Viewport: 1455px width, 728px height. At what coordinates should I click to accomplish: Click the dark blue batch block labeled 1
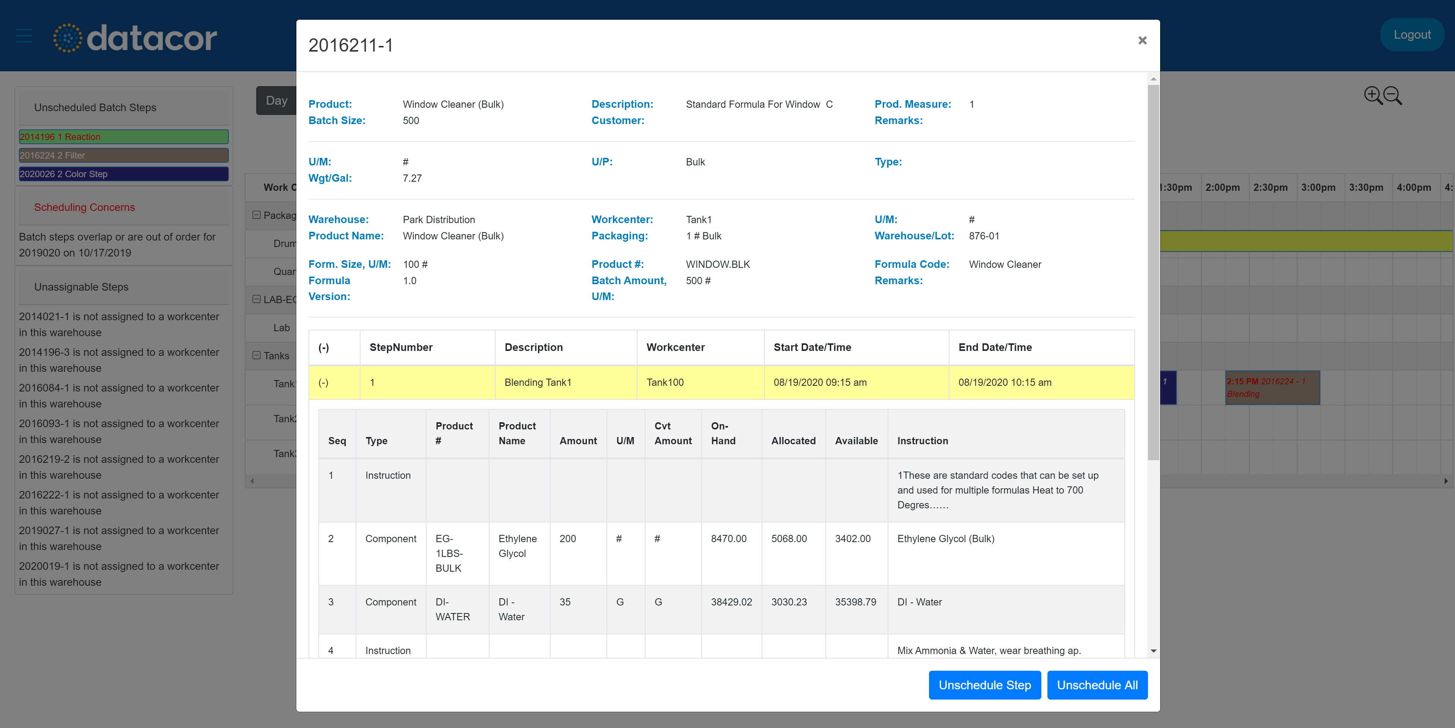pyautogui.click(x=1167, y=387)
